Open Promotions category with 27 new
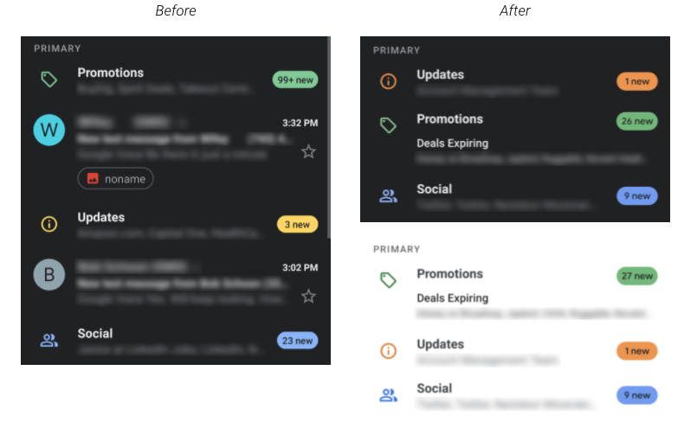 click(x=450, y=274)
